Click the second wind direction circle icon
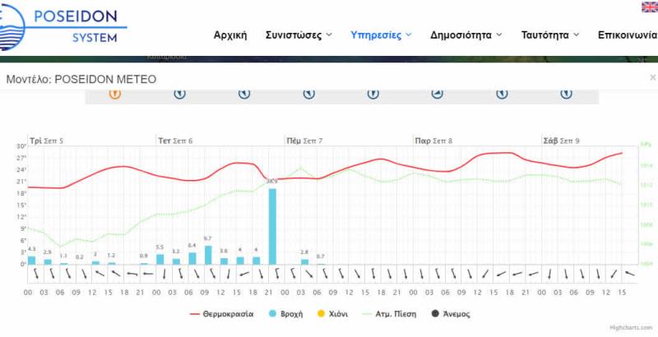The width and height of the screenshot is (658, 337). [x=179, y=93]
